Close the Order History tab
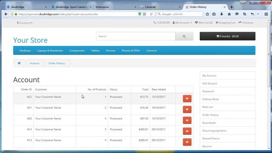 tap(224, 7)
